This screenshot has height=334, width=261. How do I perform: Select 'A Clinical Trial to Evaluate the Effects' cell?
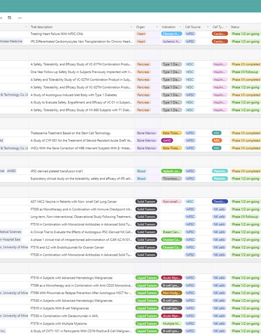(82, 232)
